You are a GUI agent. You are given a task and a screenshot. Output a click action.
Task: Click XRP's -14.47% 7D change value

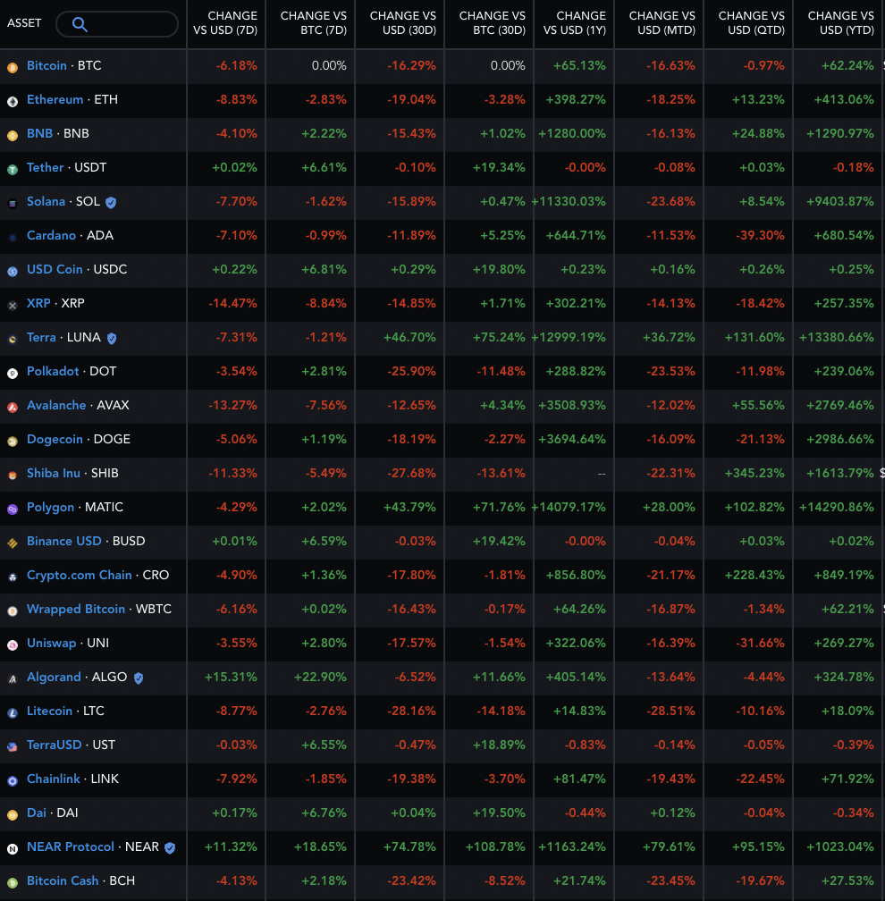232,303
